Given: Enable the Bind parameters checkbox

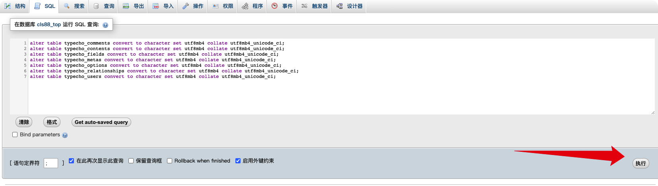Looking at the screenshot, I should coord(15,135).
